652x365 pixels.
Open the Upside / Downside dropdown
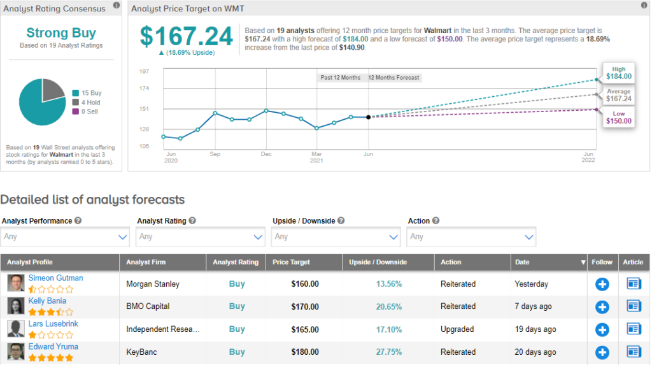point(336,237)
